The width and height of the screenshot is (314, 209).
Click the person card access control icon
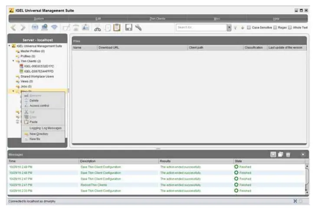86,27
